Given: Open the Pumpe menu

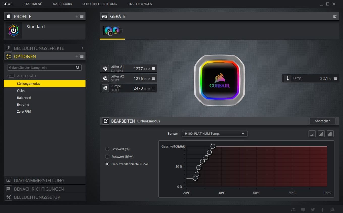Looking at the screenshot, I should (x=154, y=88).
